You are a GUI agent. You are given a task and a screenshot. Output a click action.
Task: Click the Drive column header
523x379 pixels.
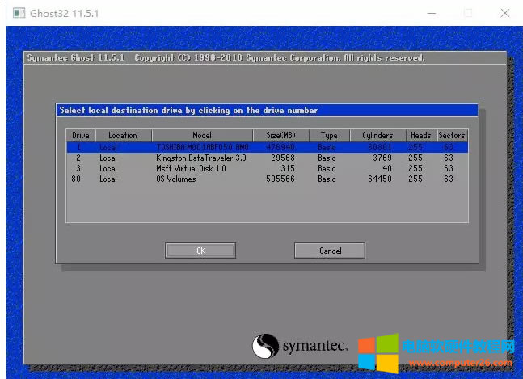tap(81, 136)
